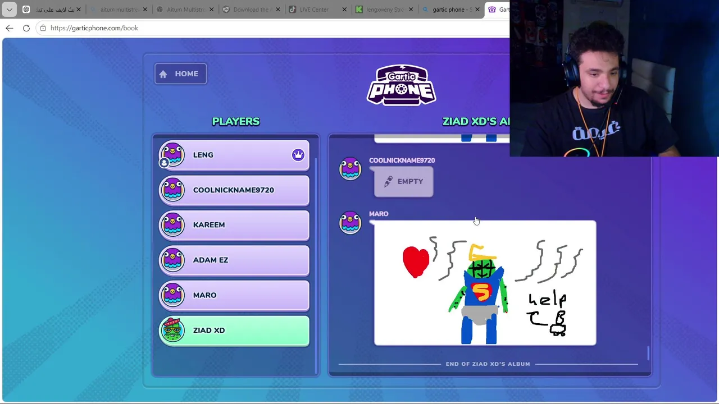Click the house icon on the HOME button
Screen dimensions: 719x404
point(163,74)
